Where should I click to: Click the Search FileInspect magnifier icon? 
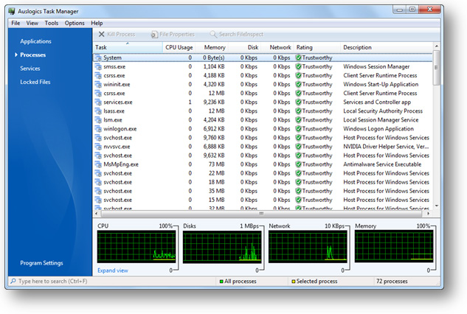212,35
